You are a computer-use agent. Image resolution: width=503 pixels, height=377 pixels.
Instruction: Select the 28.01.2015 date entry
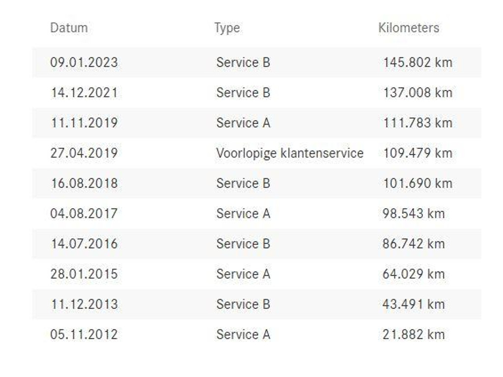point(84,274)
